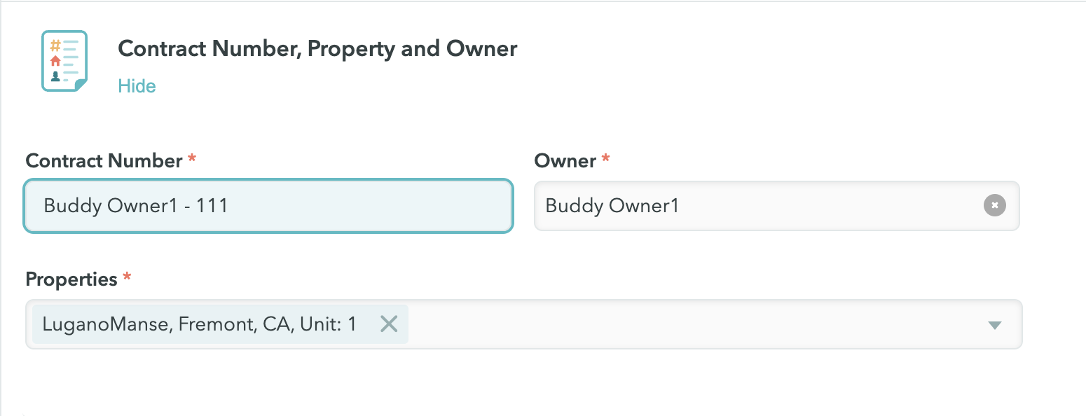1086x416 pixels.
Task: Focus the Contract Number input field
Action: pyautogui.click(x=268, y=206)
